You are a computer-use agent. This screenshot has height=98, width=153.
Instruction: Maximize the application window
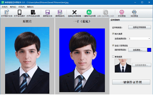pos(142,2)
